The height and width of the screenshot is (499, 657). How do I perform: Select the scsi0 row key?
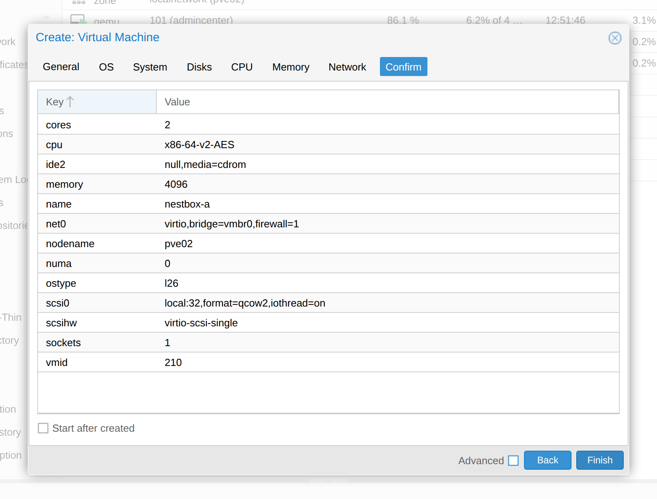point(57,303)
